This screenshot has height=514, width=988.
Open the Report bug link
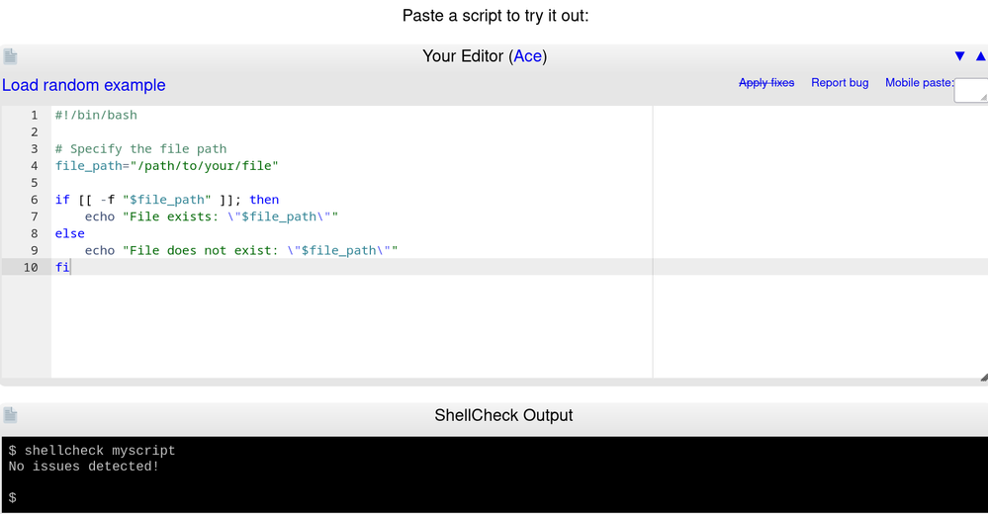click(840, 83)
